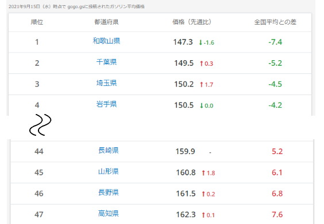
Task: Click the red up arrow beside 1.7
Action: pos(202,84)
